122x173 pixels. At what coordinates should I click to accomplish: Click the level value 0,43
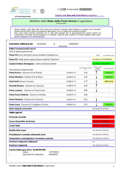coord(86,86)
